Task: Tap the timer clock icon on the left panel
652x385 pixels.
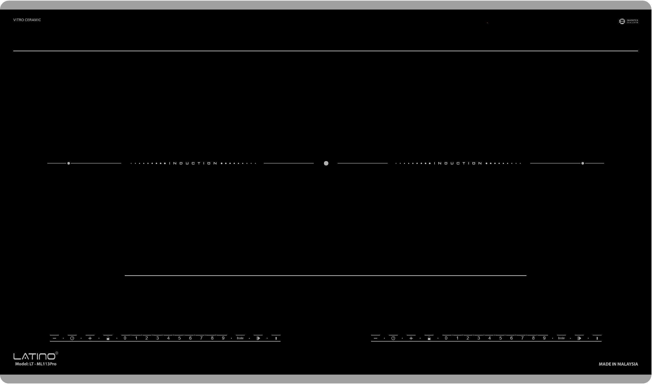Action: point(72,338)
